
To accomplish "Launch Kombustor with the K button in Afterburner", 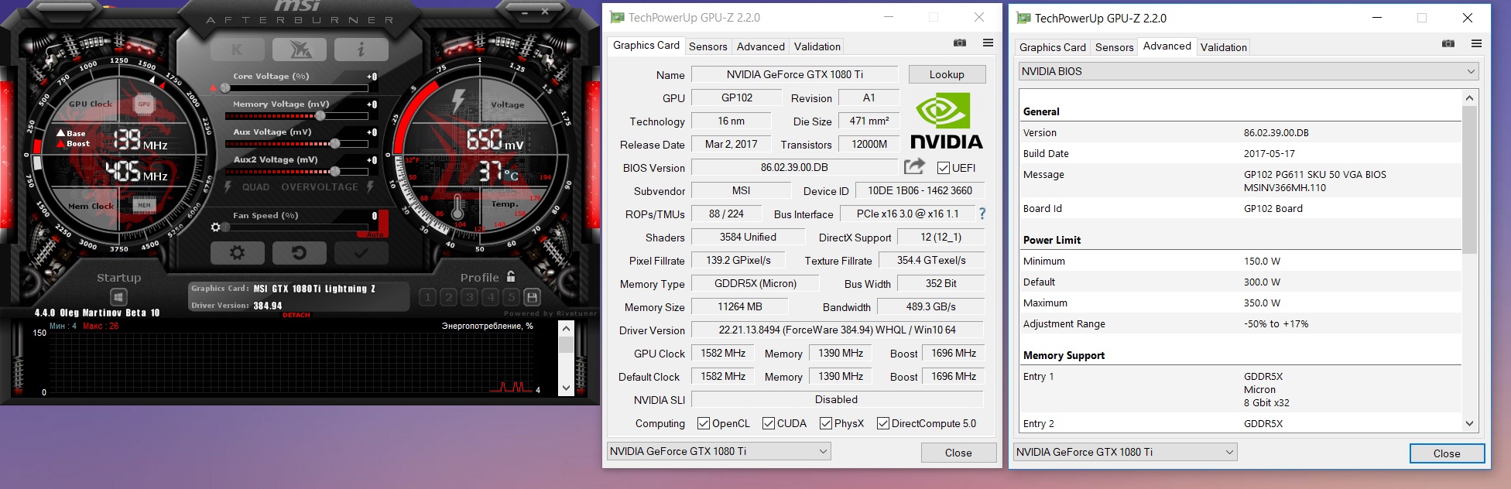I will [x=237, y=50].
